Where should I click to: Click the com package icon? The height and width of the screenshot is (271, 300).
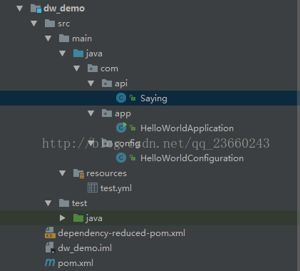(x=93, y=68)
